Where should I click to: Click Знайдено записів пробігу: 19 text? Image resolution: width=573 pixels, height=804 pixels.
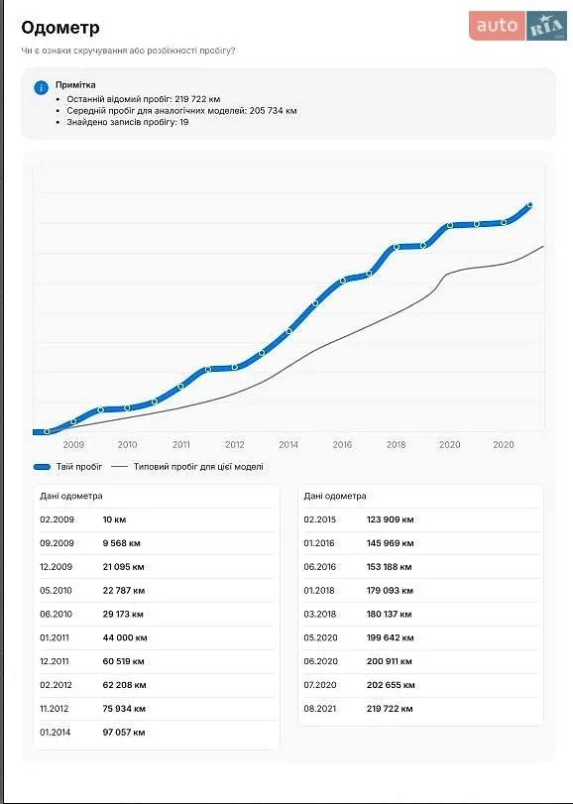128,123
